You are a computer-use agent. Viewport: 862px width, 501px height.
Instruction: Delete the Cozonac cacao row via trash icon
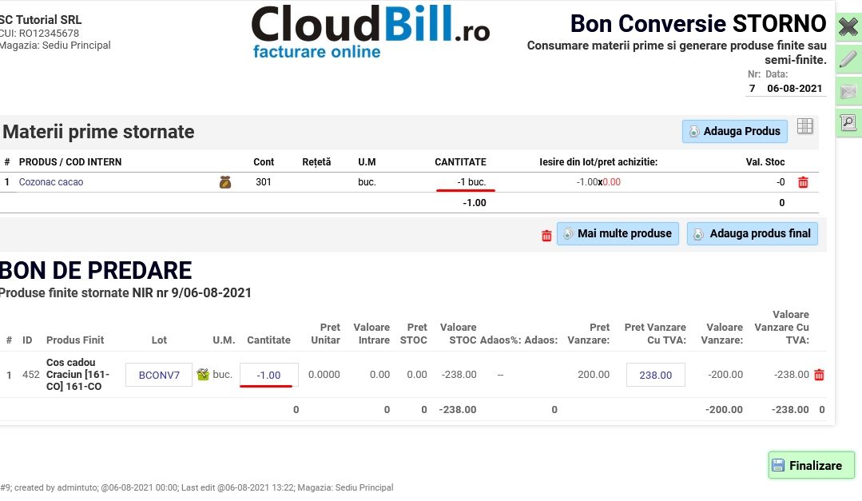[803, 182]
